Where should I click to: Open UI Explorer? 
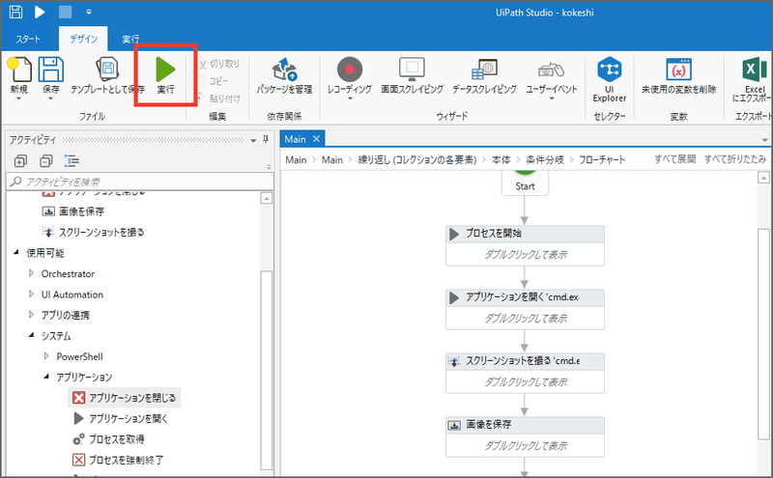[x=610, y=79]
